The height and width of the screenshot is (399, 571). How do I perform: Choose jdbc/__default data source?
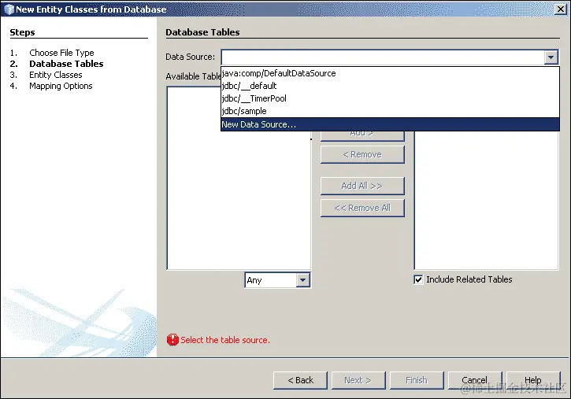pyautogui.click(x=390, y=86)
